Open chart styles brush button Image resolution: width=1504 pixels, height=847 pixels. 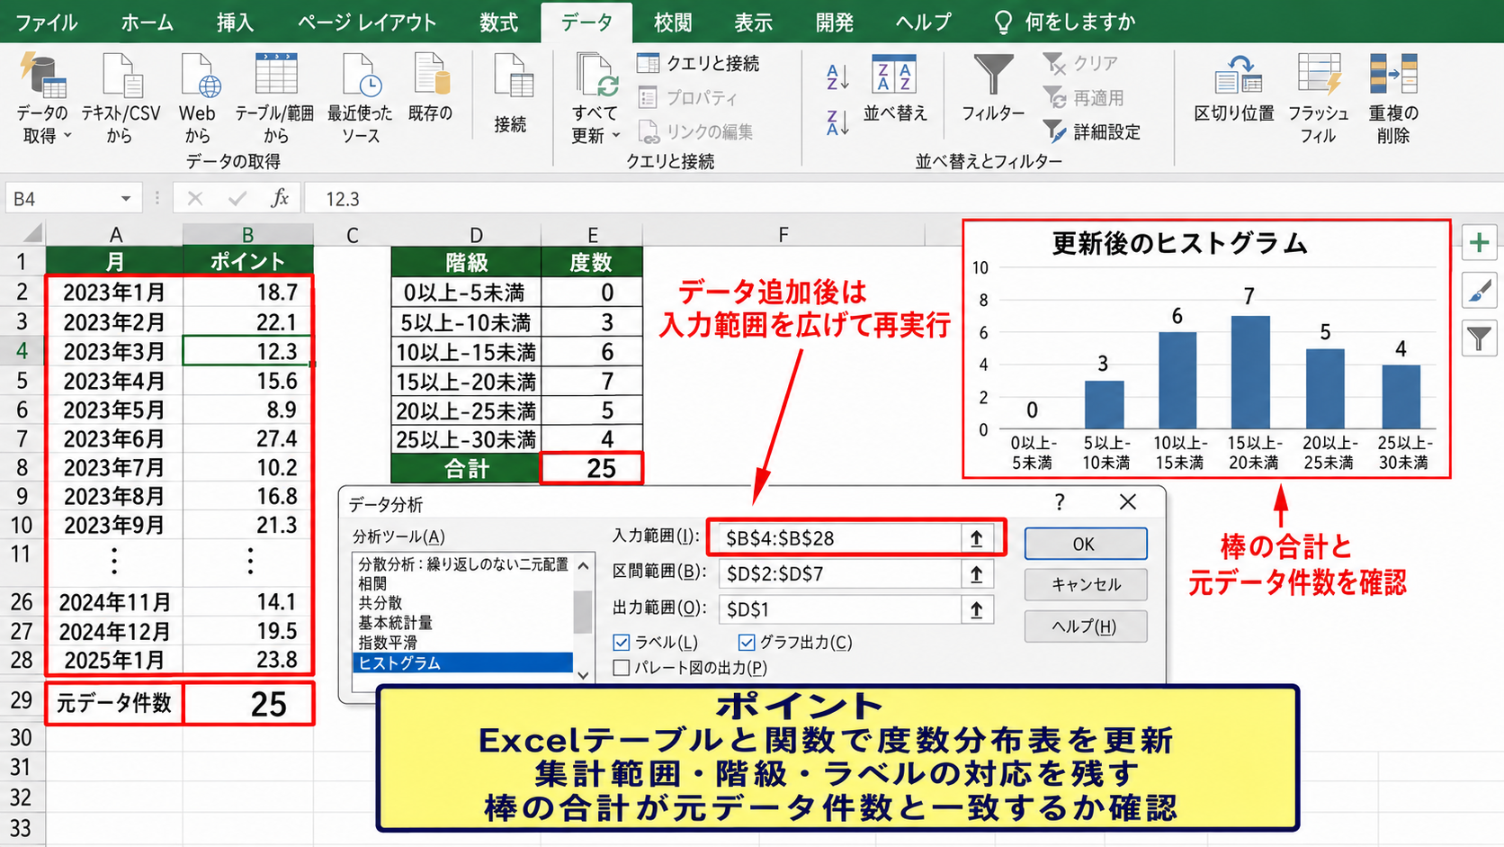click(1480, 291)
